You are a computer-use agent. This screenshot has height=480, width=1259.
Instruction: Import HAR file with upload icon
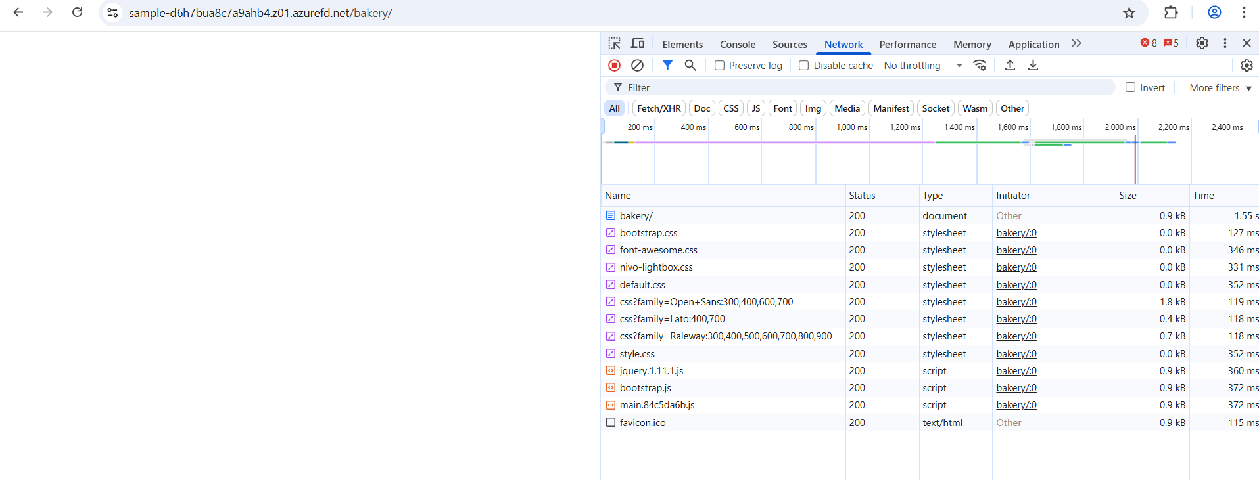click(x=1010, y=65)
